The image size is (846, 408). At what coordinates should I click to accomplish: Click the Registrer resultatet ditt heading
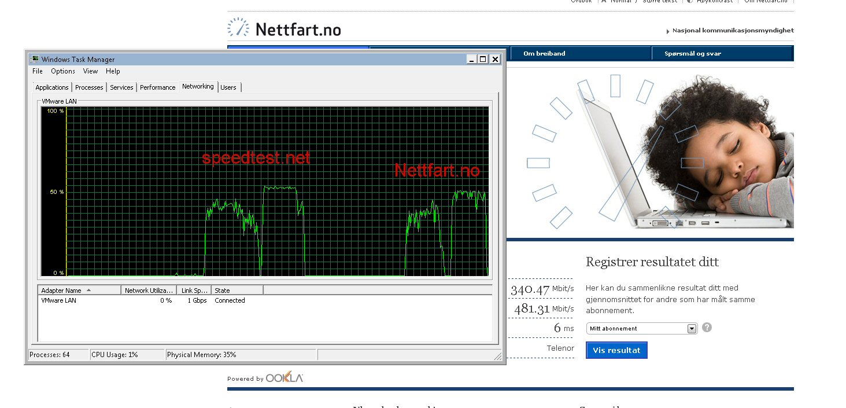(x=652, y=262)
